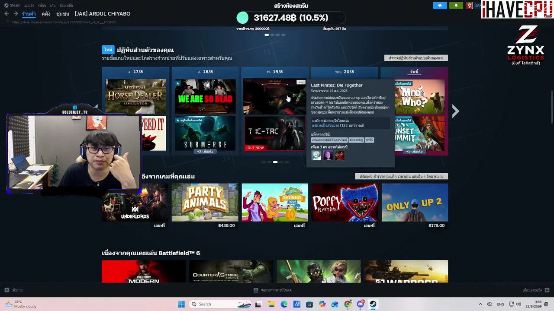Screen dimensions: 554x311
Task: Click the Windows Start button
Action: pyautogui.click(x=181, y=304)
